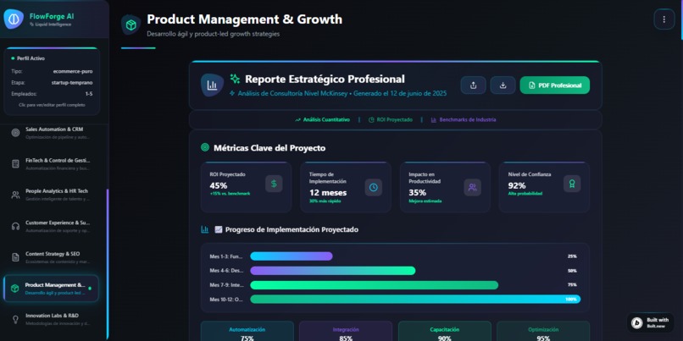Open the three-dot options menu
The width and height of the screenshot is (683, 341).
click(x=664, y=19)
